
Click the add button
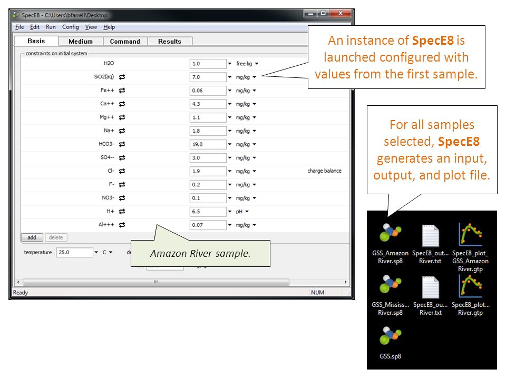32,237
